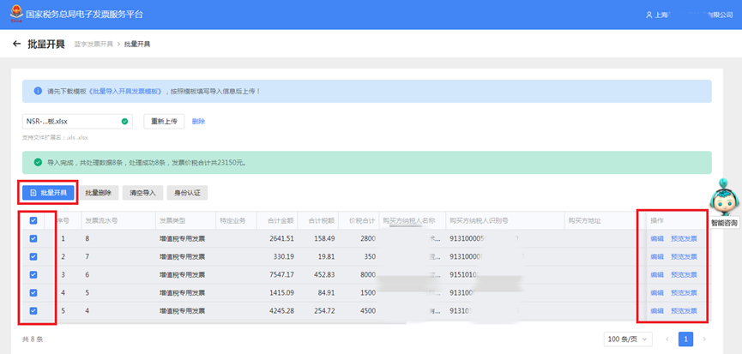Image resolution: width=742 pixels, height=354 pixels.
Task: Click 编辑 for row 5
Action: pos(657,310)
